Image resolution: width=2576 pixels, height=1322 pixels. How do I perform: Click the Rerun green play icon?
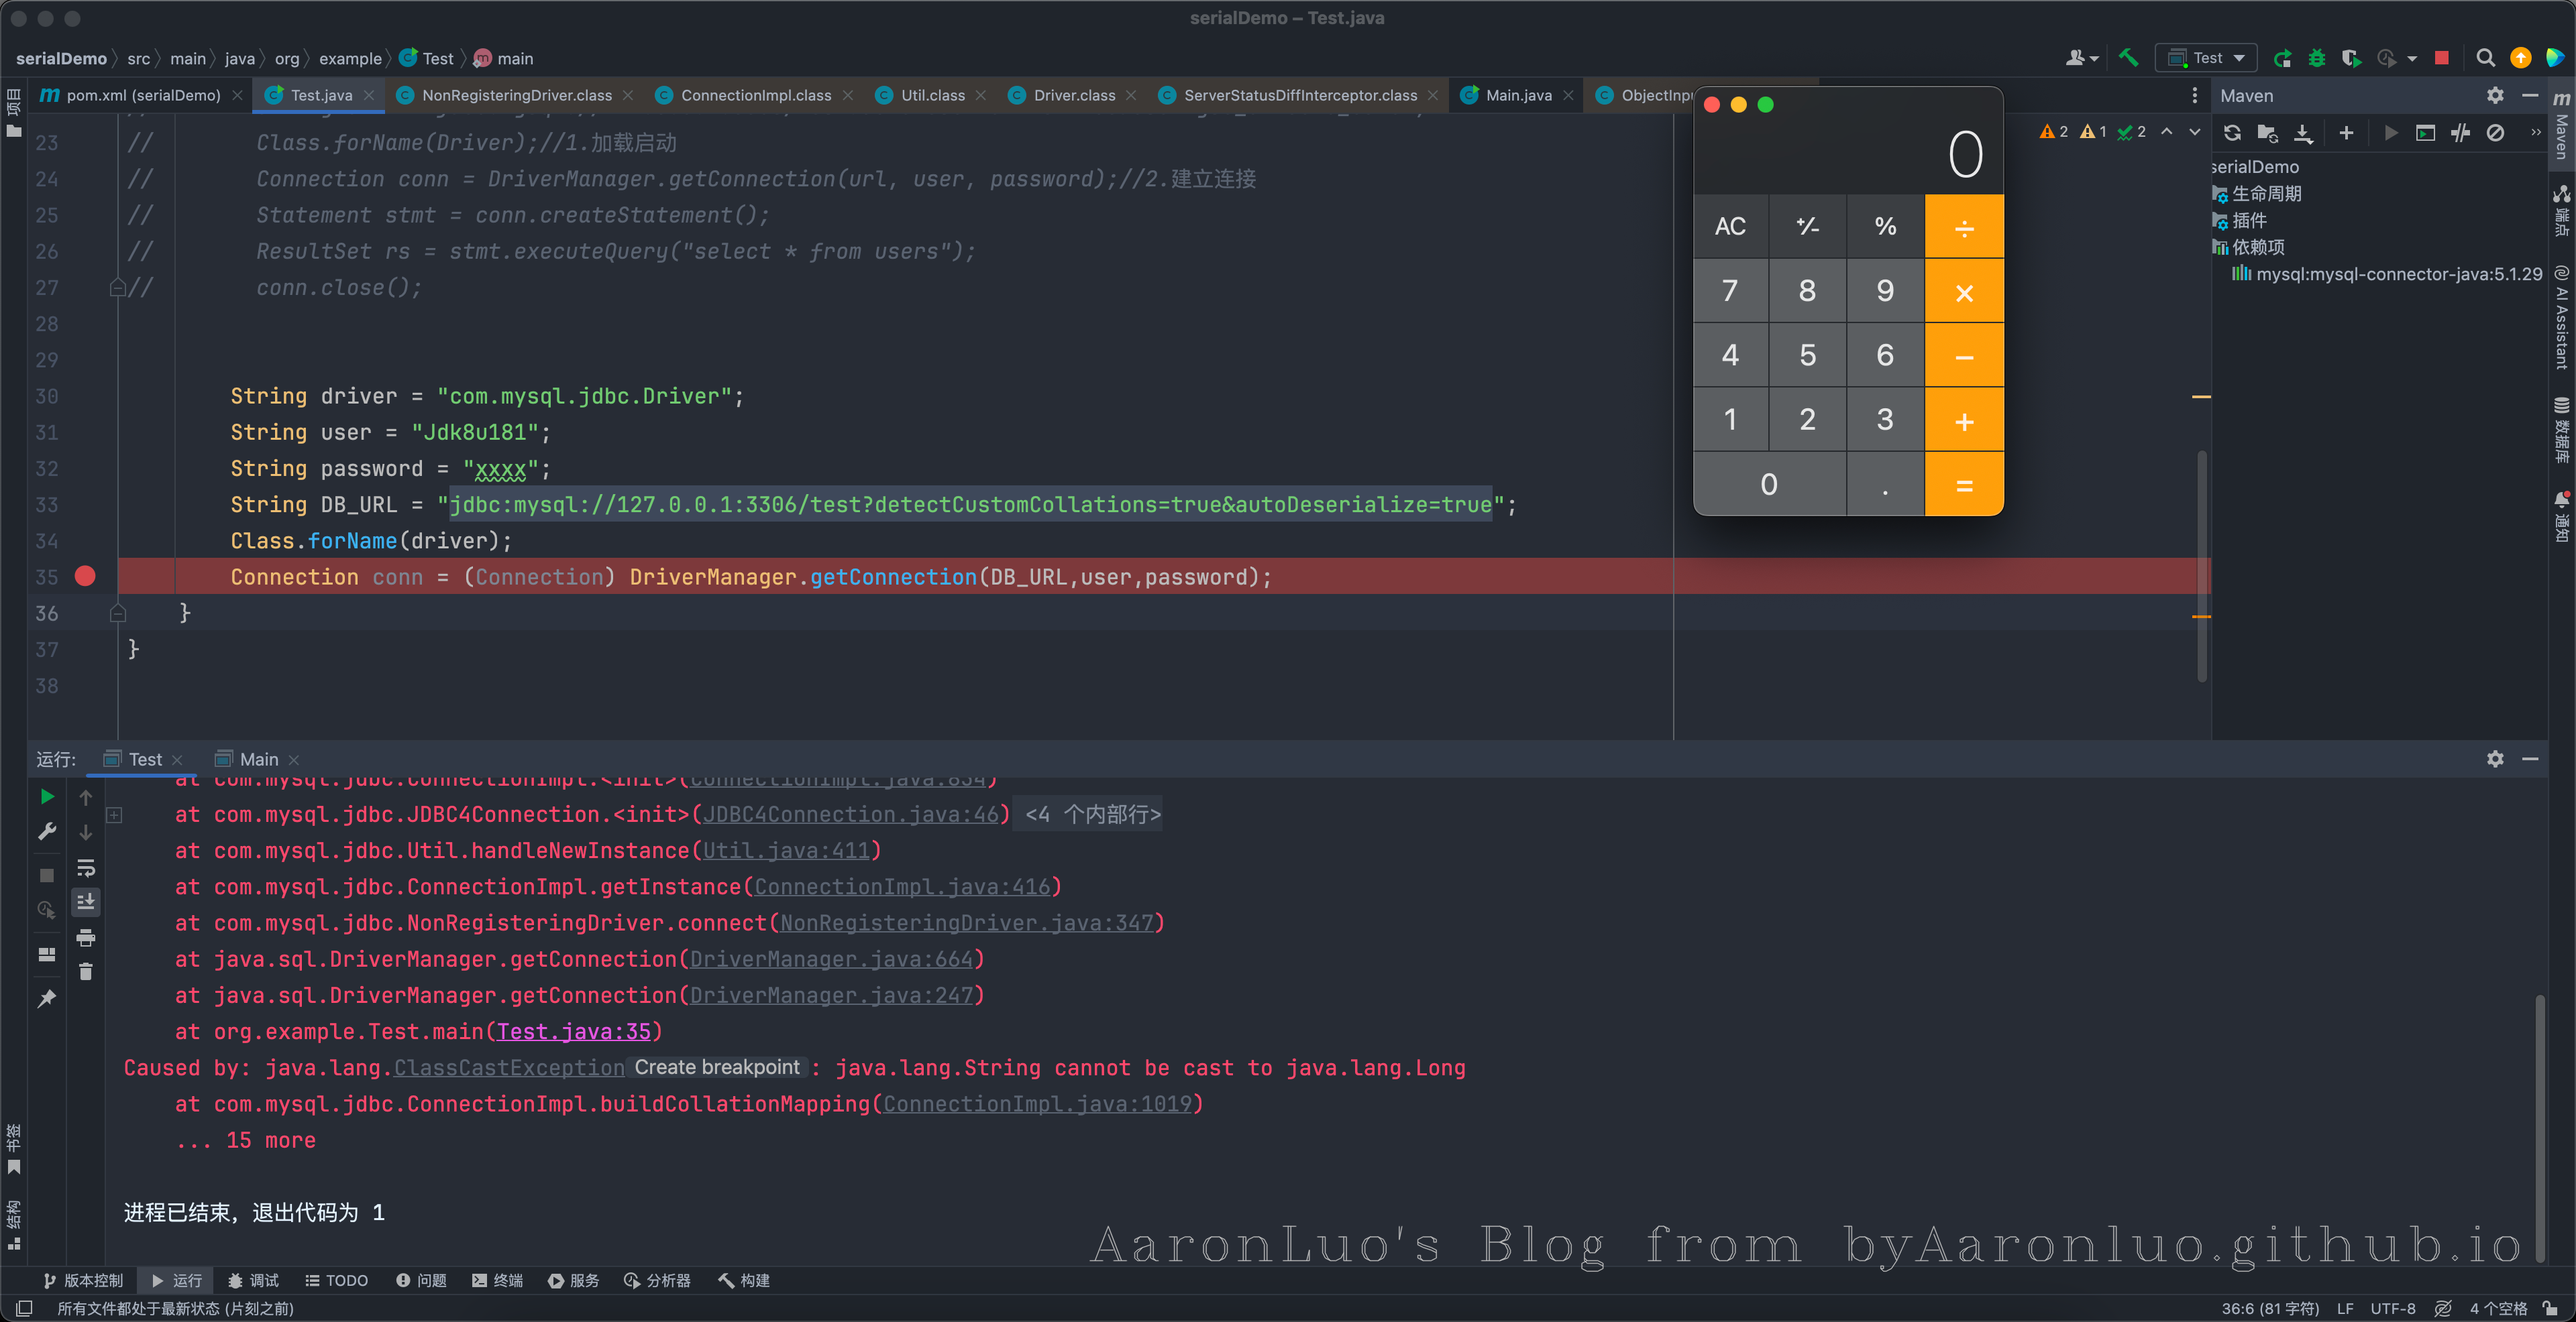pos(46,796)
